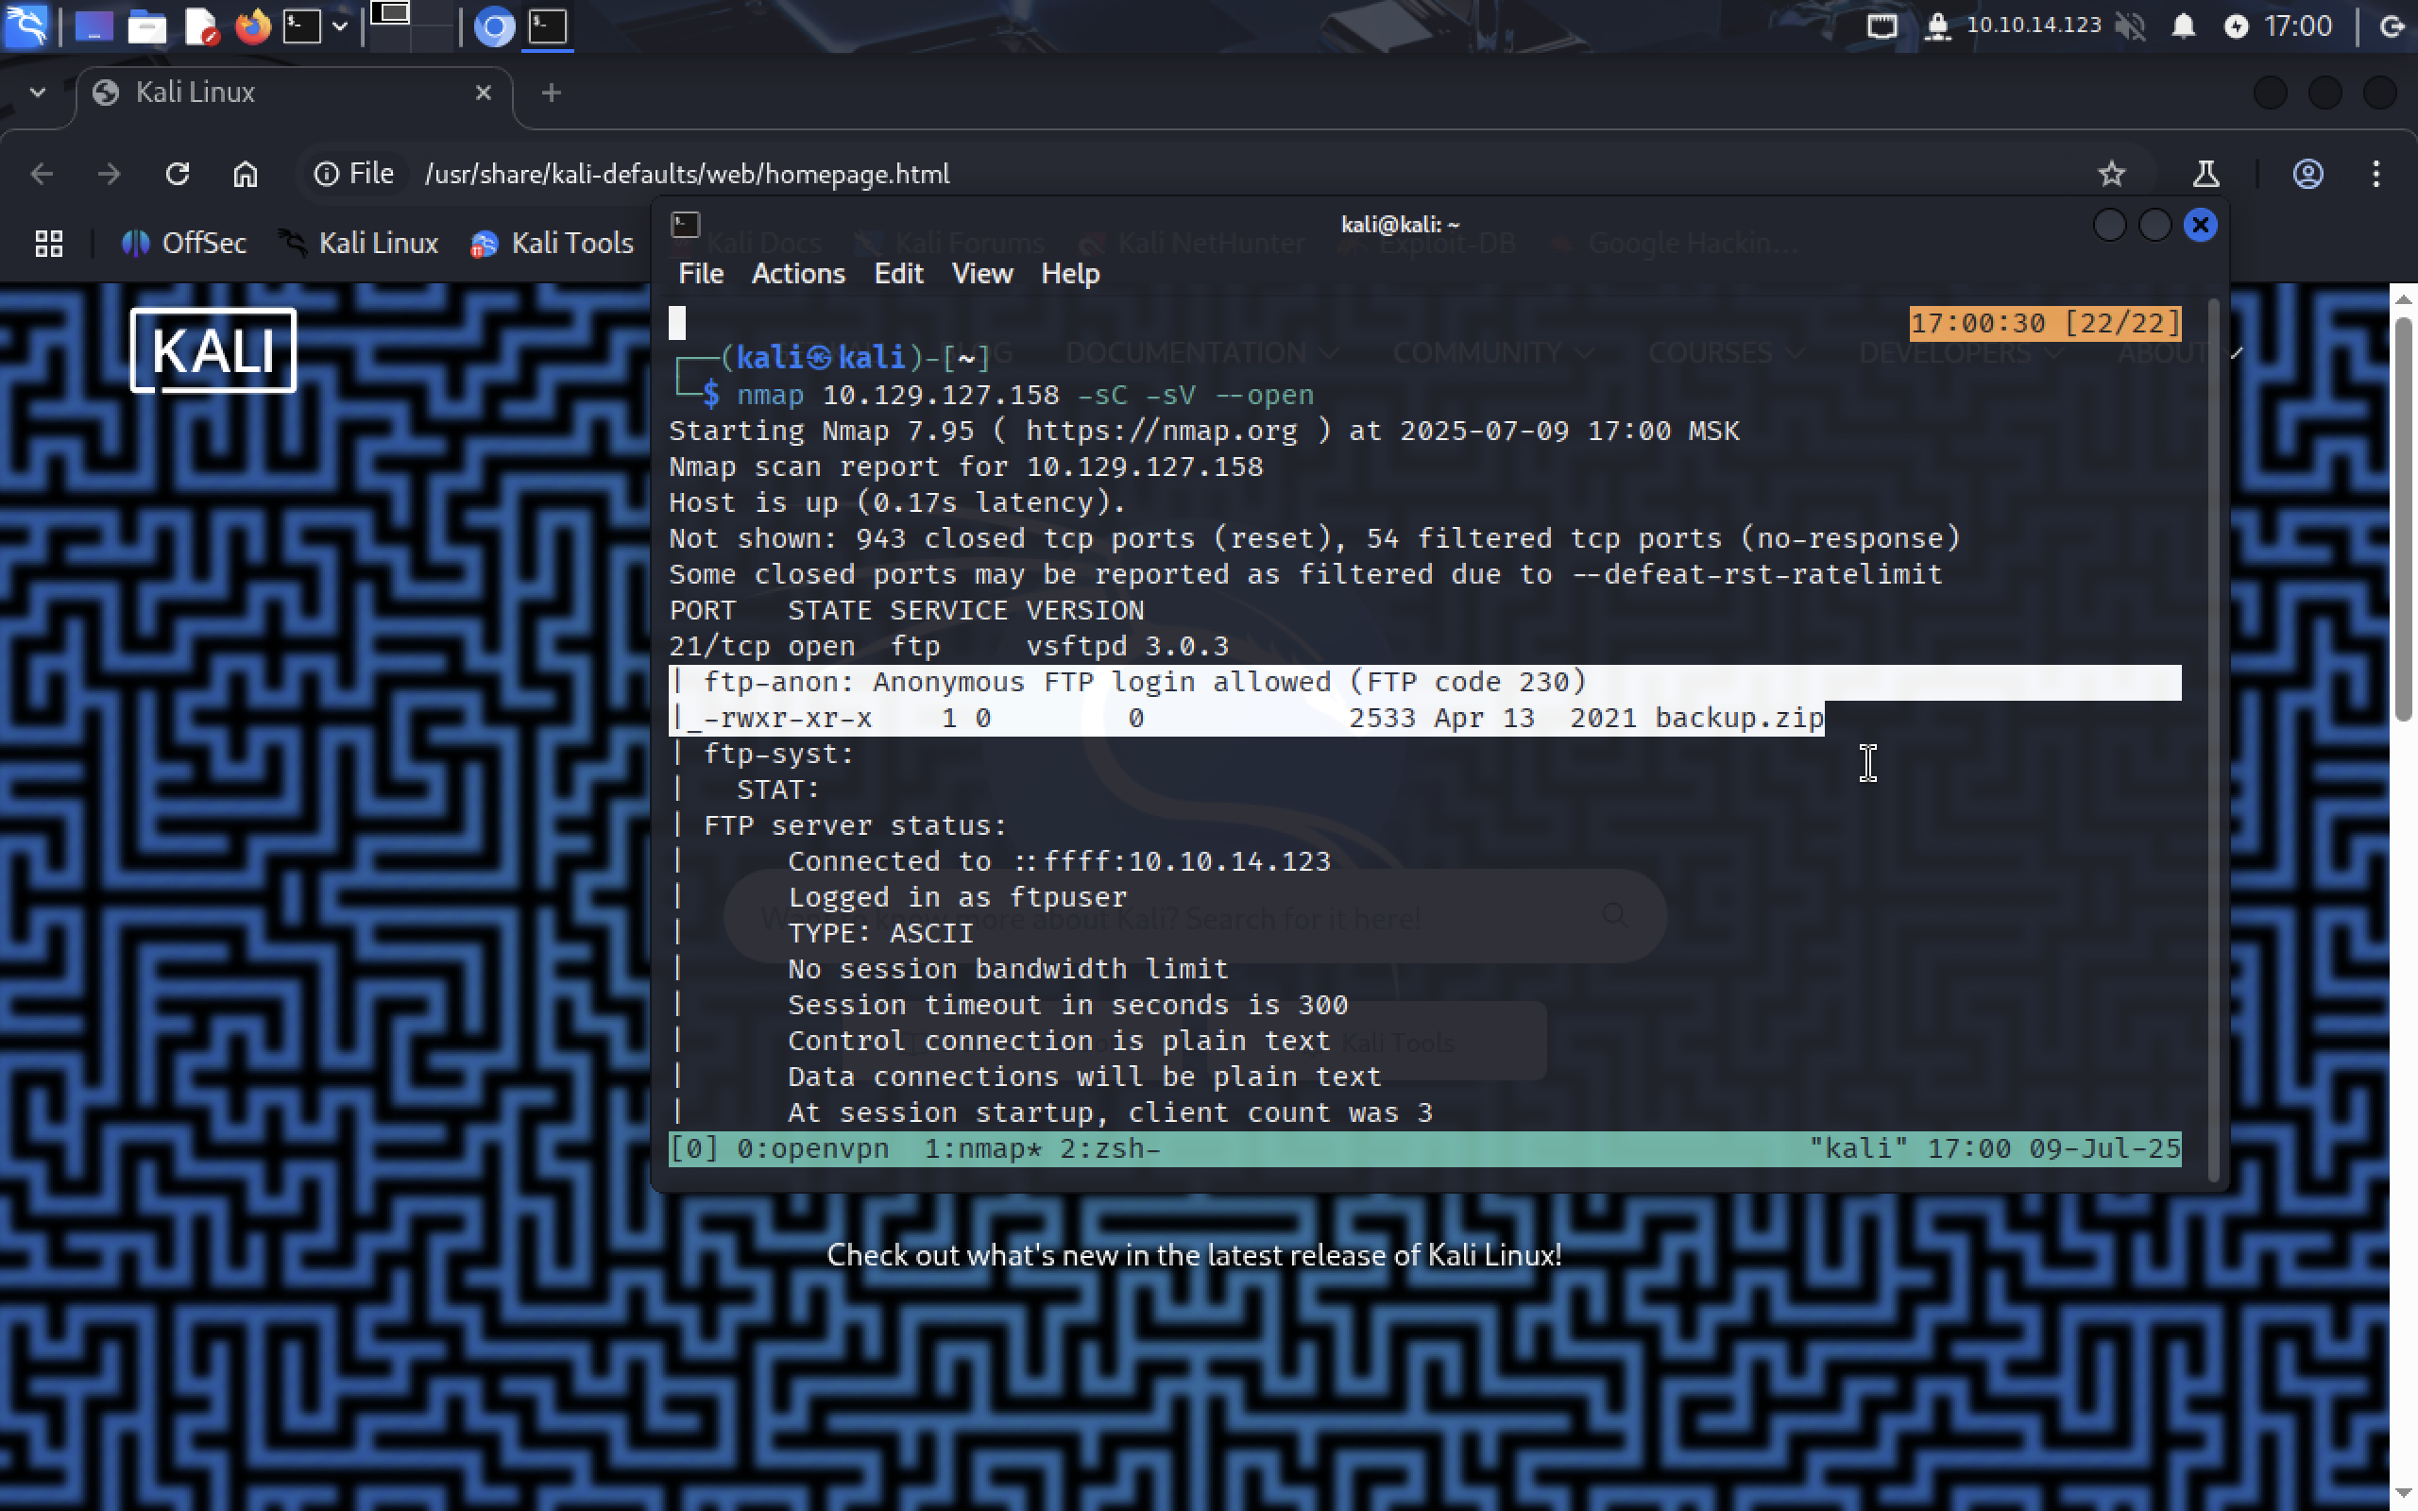Click the KALI logo on the homepage
The height and width of the screenshot is (1511, 2418).
pyautogui.click(x=213, y=350)
